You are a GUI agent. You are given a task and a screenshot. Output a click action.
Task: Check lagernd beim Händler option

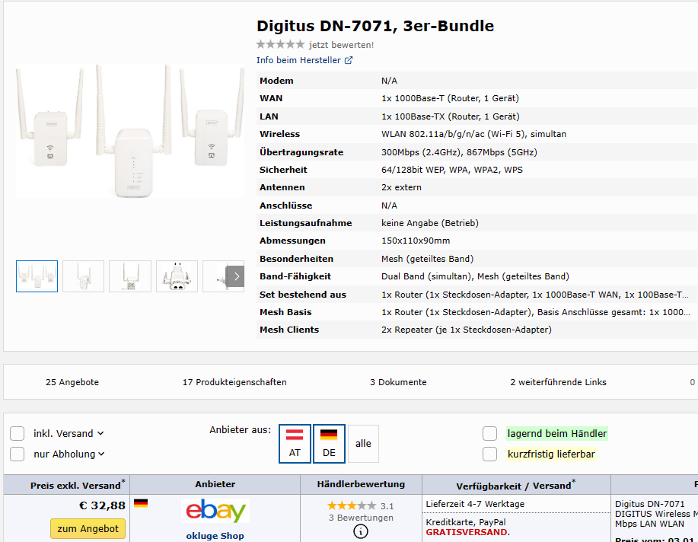[x=489, y=433]
